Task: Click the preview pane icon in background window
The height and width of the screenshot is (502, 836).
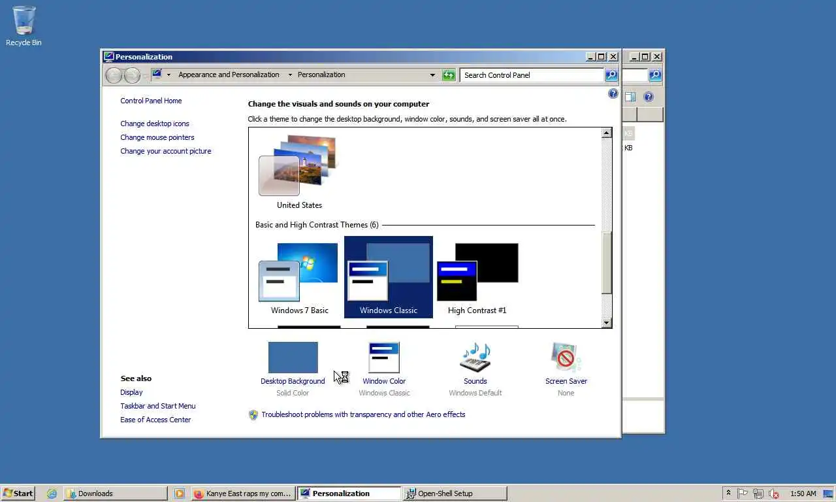Action: point(630,97)
